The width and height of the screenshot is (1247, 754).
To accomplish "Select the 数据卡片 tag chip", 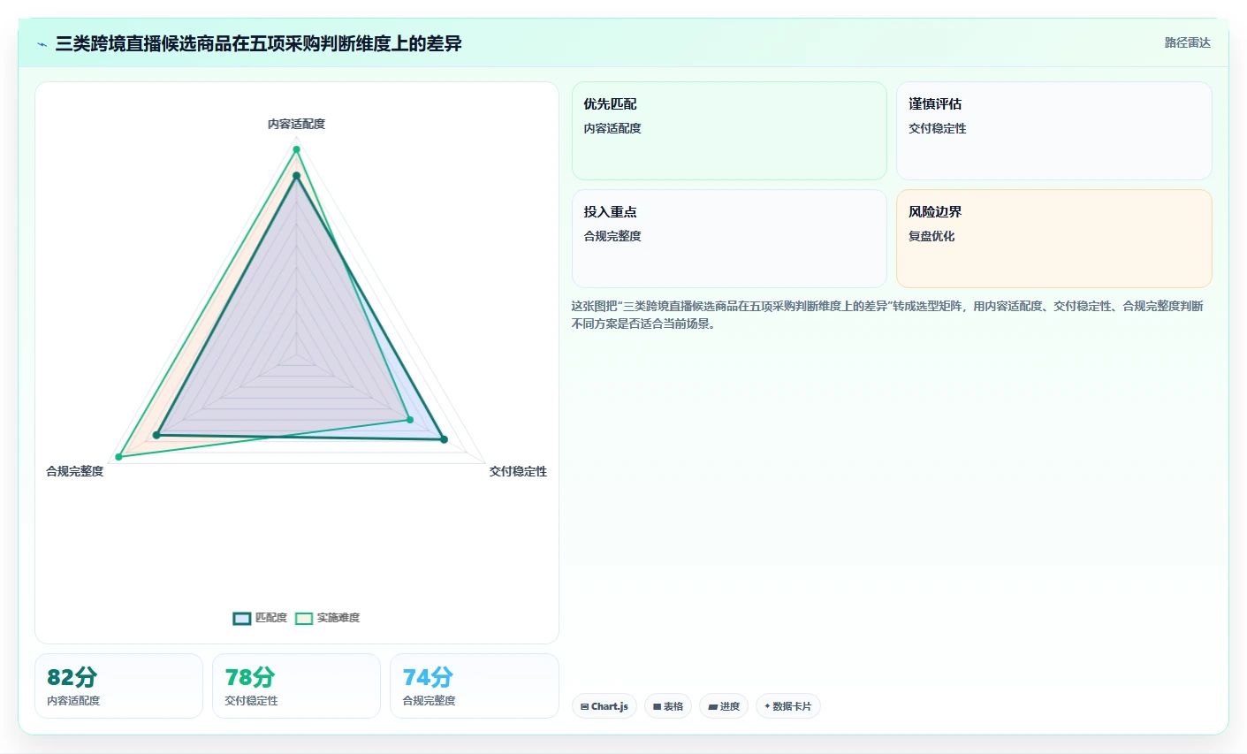I will point(788,706).
